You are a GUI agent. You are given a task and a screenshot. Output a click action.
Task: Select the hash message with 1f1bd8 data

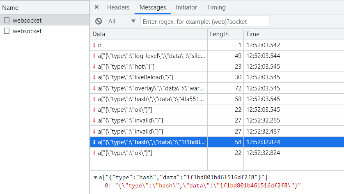click(x=217, y=142)
